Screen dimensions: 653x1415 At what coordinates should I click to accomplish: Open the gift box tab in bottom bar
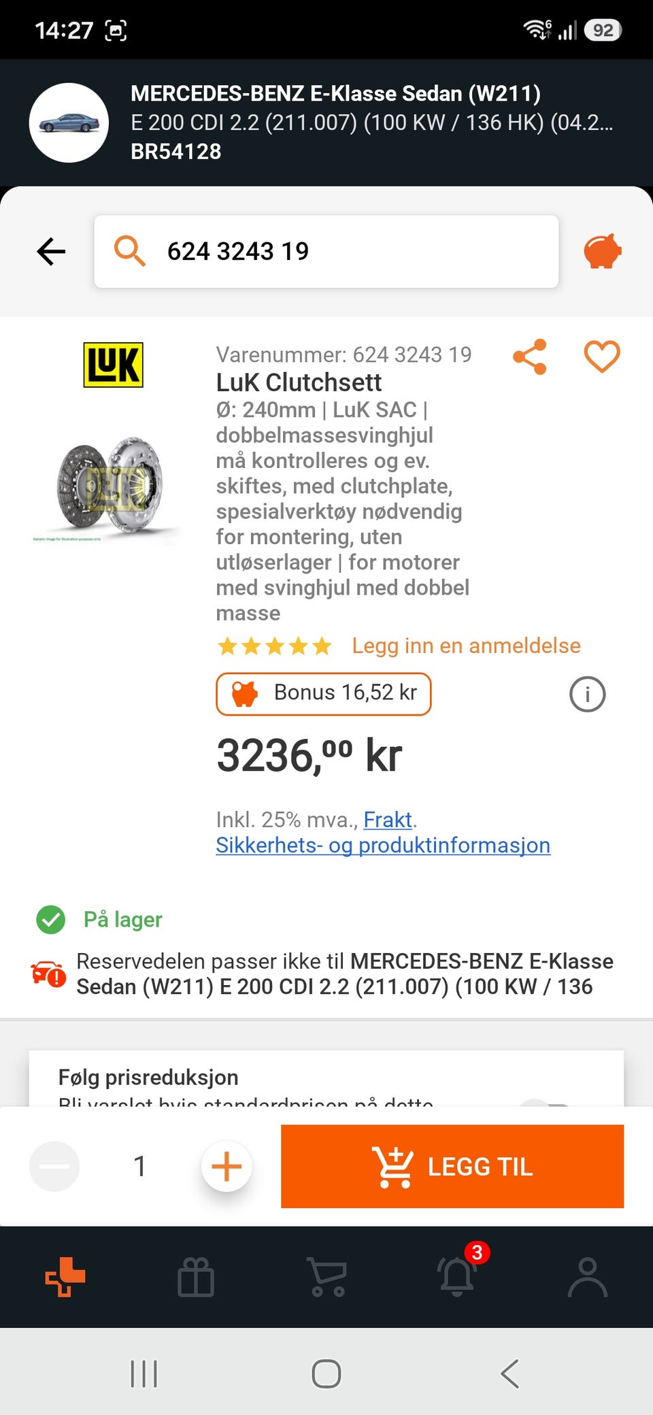[196, 1277]
